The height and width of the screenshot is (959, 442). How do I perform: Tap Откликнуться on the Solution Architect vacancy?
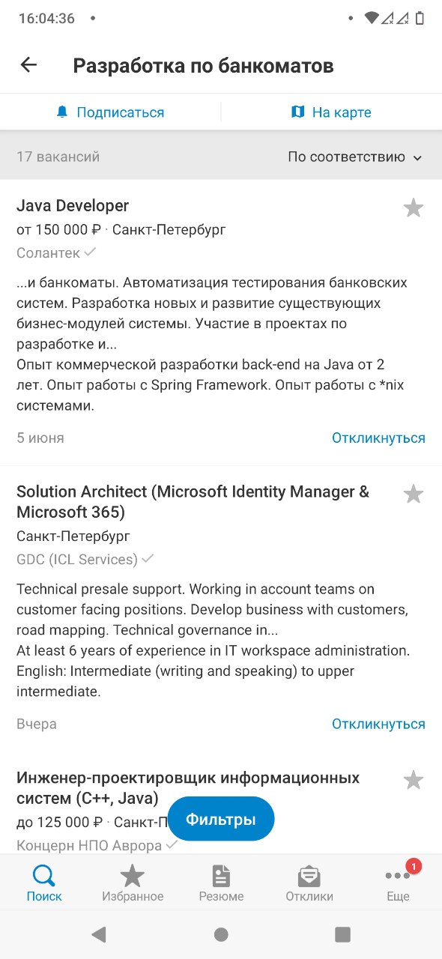tap(378, 724)
